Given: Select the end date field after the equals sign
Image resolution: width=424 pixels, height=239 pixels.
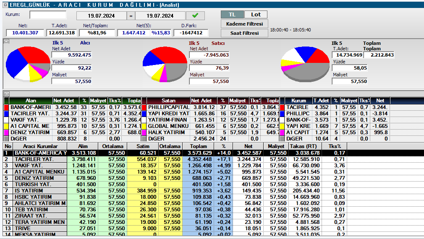Looking at the screenshot, I should (160, 16).
